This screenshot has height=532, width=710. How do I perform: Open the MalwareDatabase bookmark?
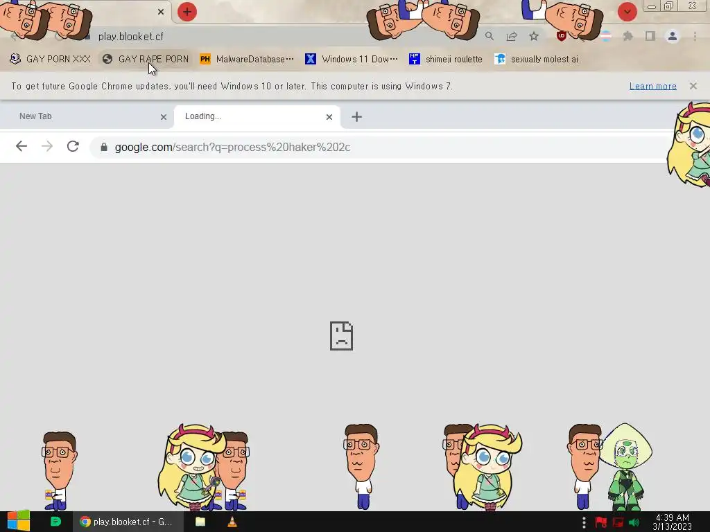(247, 59)
